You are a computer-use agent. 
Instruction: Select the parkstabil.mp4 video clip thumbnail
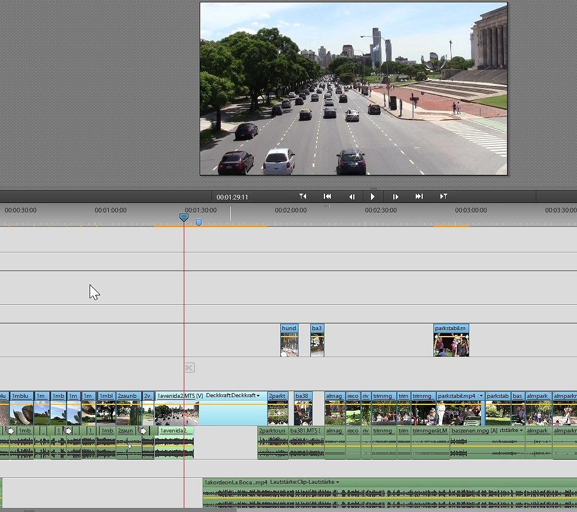tap(460, 413)
